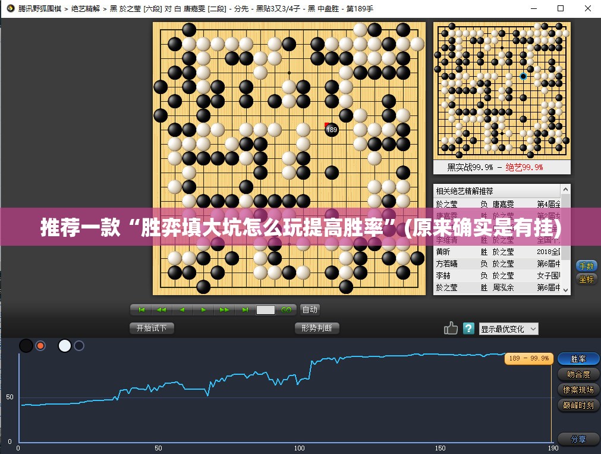Image resolution: width=601 pixels, height=454 pixels.
Task: Toggle the orange dot beside the black stone
Action: point(40,346)
